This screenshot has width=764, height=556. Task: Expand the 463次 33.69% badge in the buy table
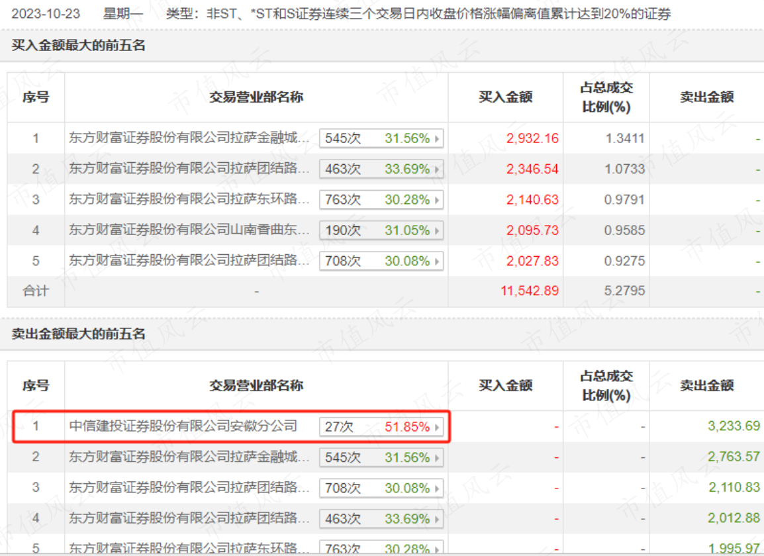pos(381,169)
